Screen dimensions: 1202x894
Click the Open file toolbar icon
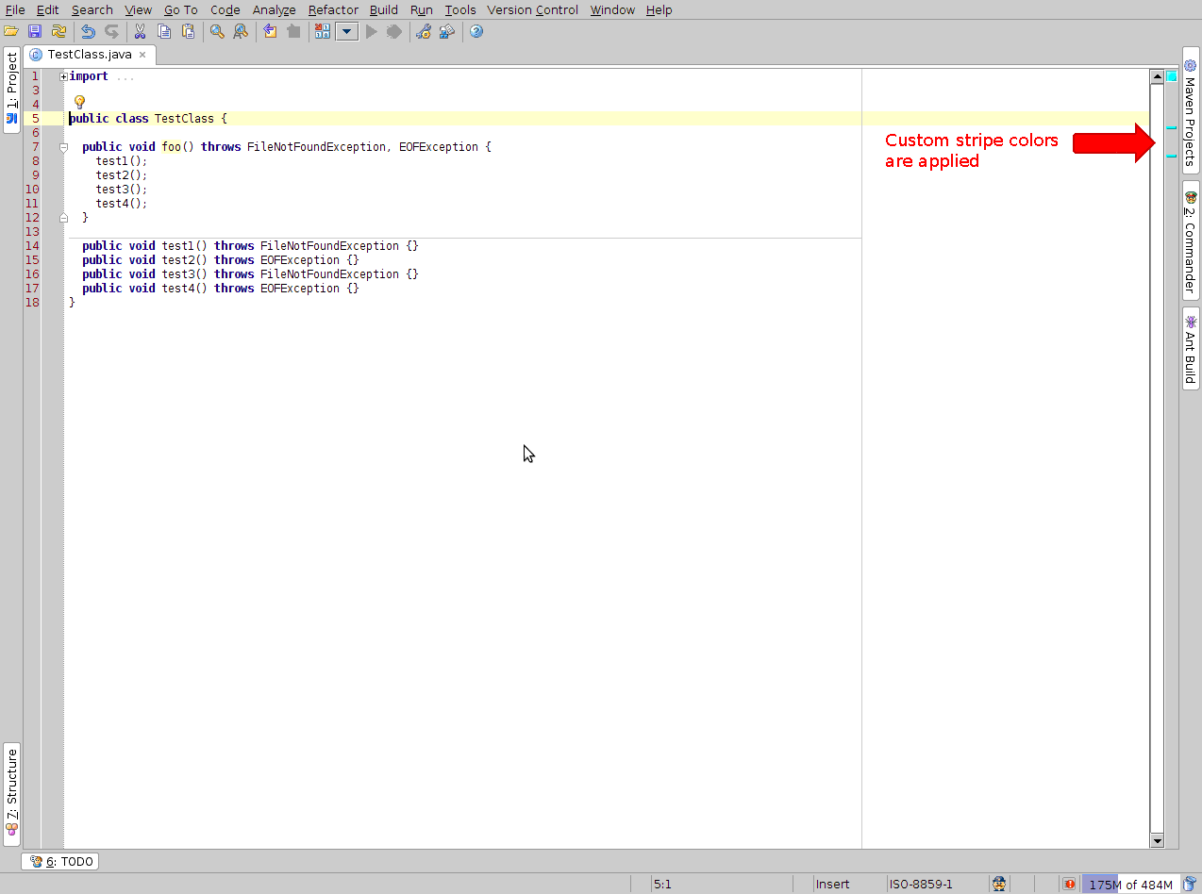pyautogui.click(x=11, y=31)
